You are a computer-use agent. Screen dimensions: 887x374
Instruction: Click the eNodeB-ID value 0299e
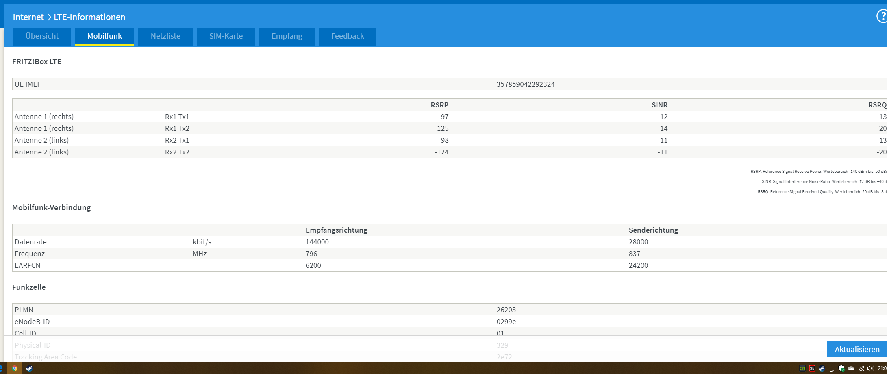tap(506, 322)
